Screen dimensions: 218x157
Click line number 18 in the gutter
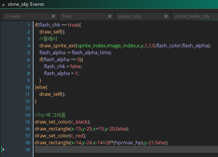coord(27,143)
